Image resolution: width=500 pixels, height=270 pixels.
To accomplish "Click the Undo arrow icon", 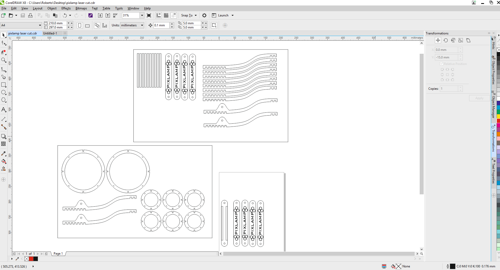I will click(x=65, y=15).
